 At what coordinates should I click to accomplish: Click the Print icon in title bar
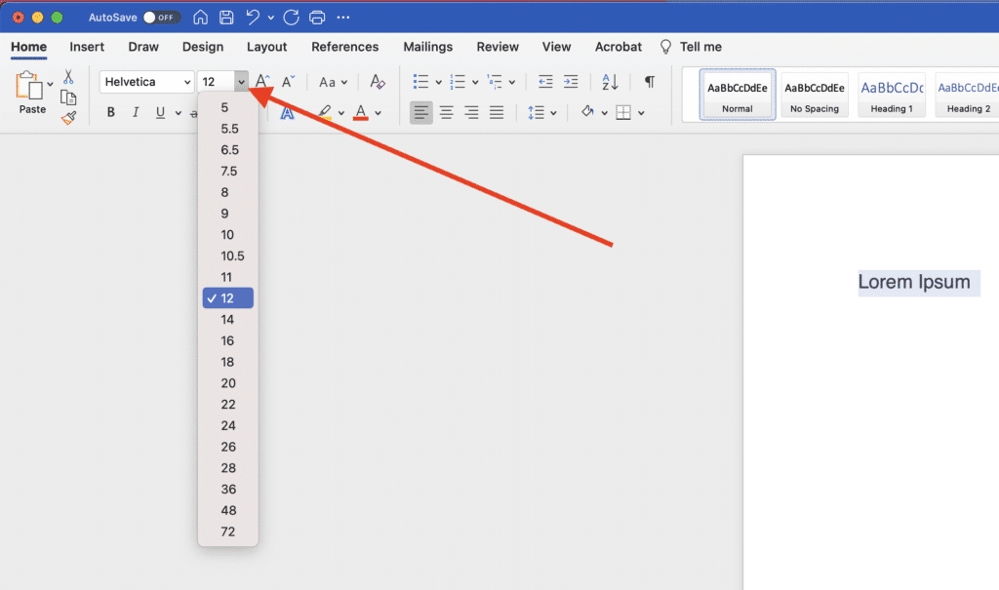[x=317, y=18]
